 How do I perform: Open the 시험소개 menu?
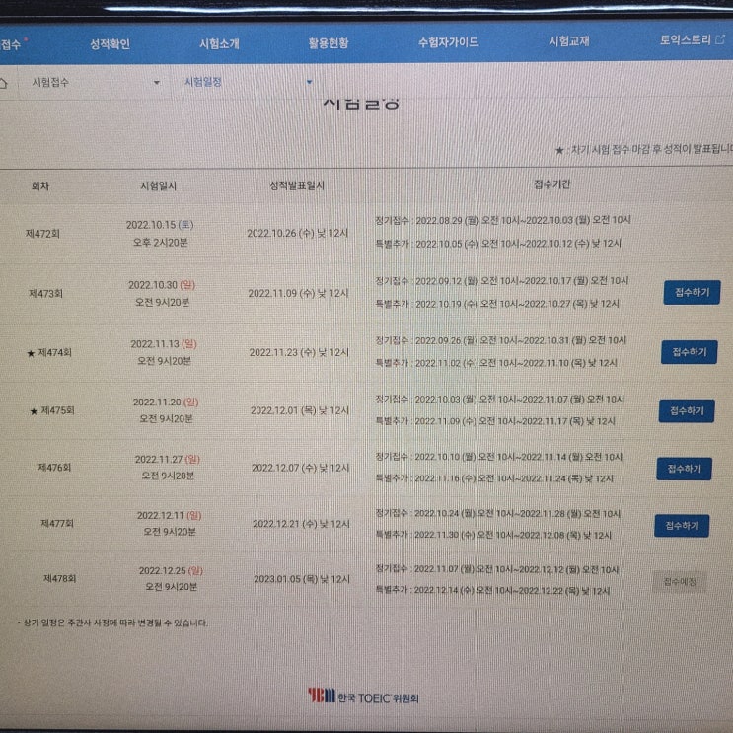coord(219,44)
